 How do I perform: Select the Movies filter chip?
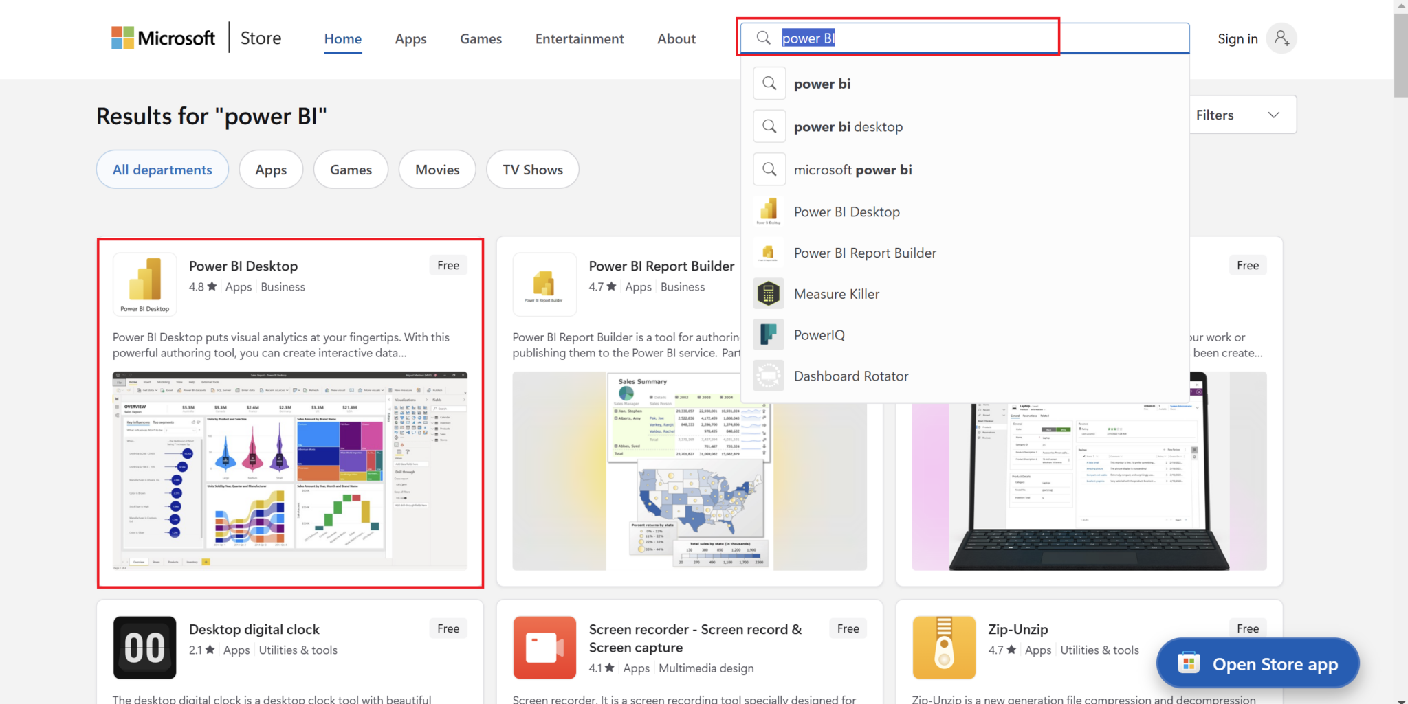tap(437, 169)
